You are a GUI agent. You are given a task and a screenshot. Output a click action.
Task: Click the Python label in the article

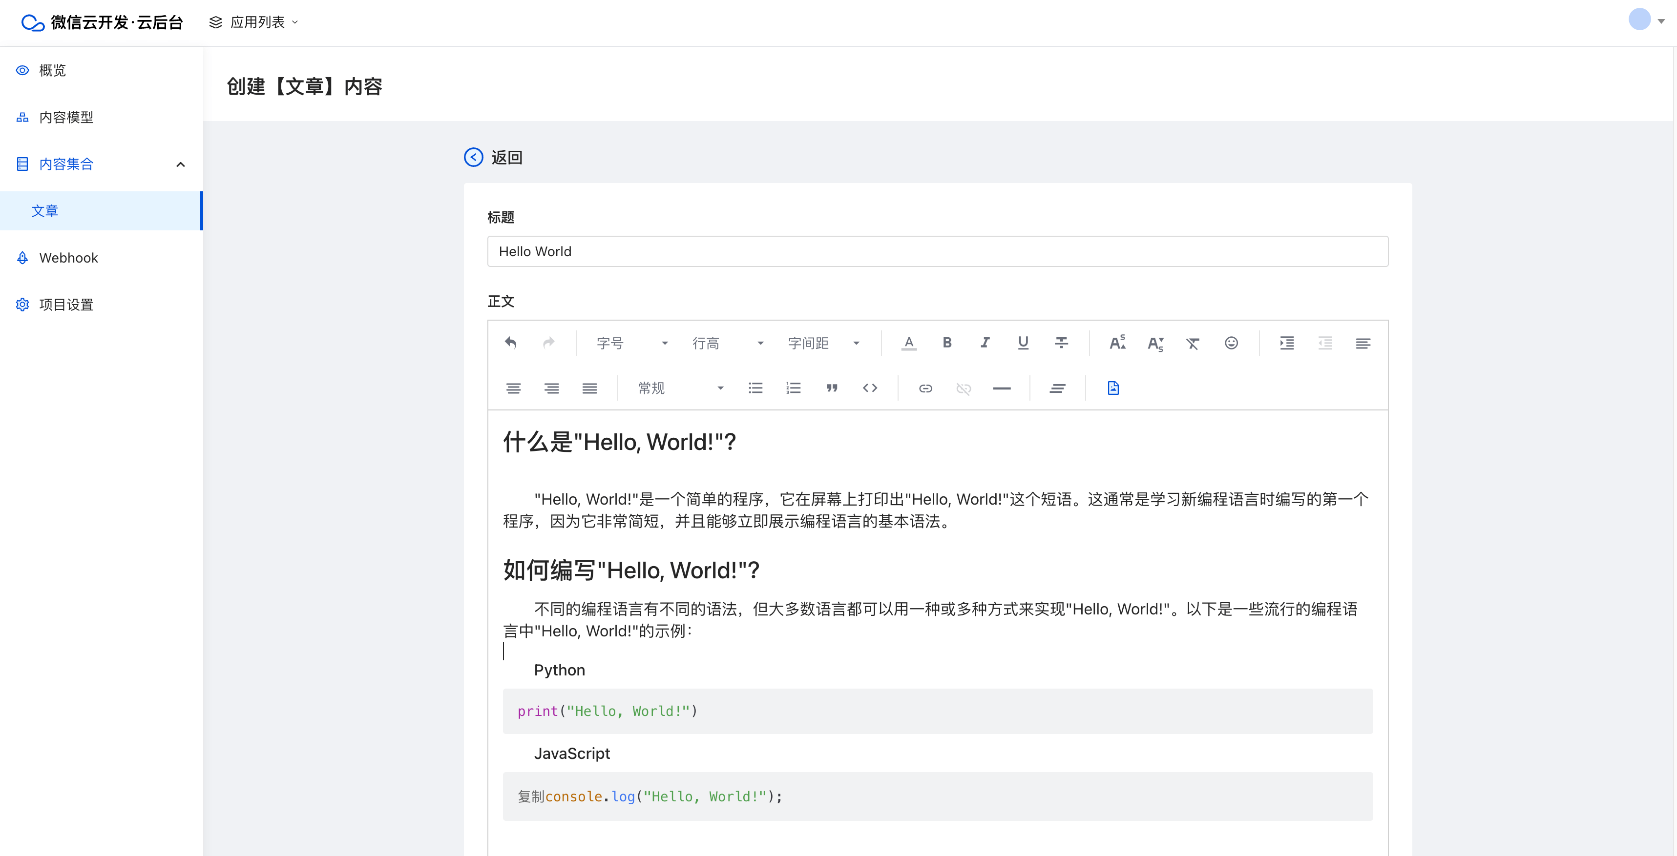tap(559, 670)
